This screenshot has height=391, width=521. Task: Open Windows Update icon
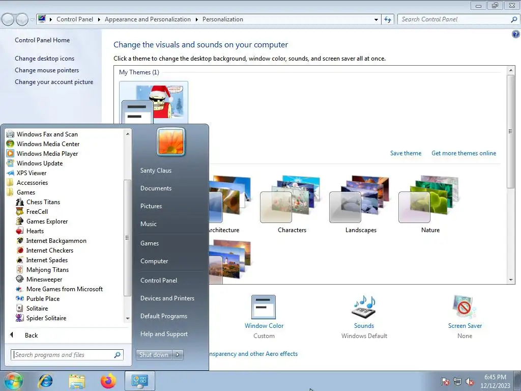[10, 163]
